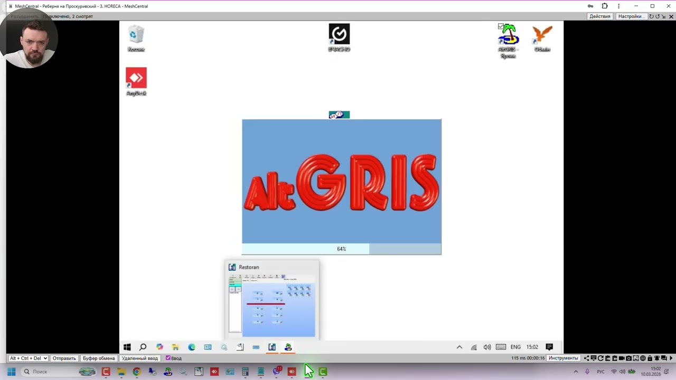This screenshot has width=676, height=380.
Task: Open the local clock showing 10.03.2026
Action: (651, 372)
